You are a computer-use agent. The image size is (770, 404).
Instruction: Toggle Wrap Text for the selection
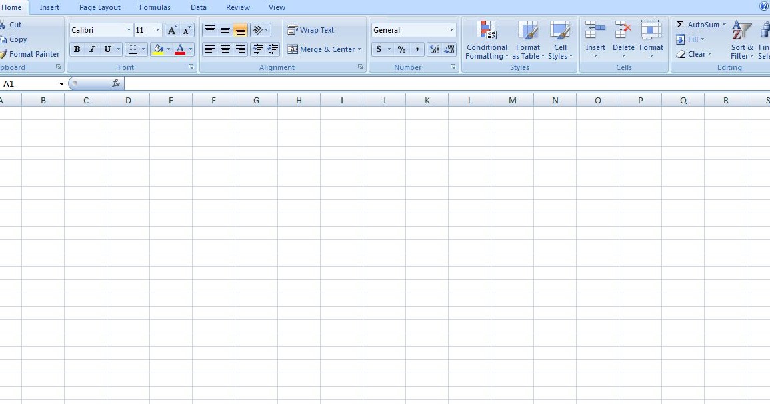pyautogui.click(x=312, y=29)
